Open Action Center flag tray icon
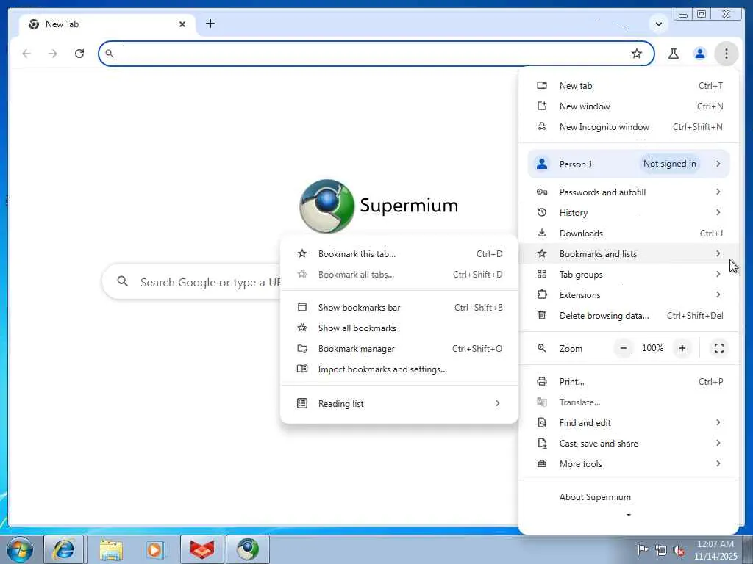753x564 pixels. pyautogui.click(x=642, y=549)
